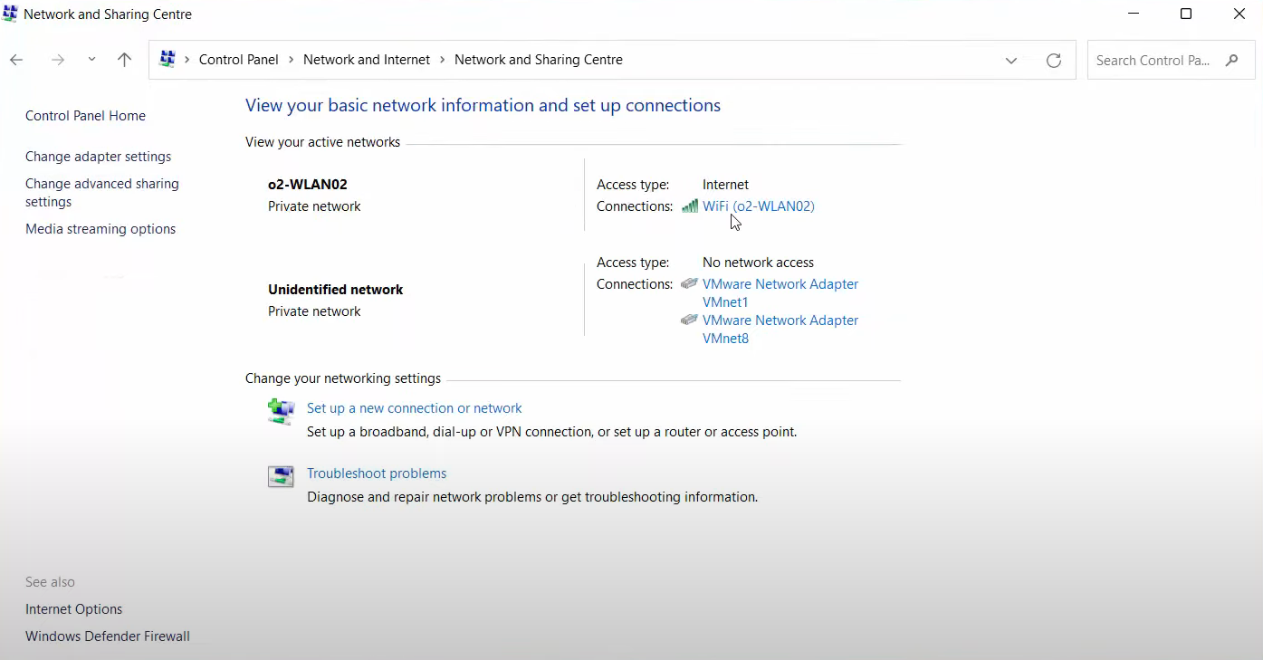Open the Recent locations dropdown arrow

tap(91, 60)
